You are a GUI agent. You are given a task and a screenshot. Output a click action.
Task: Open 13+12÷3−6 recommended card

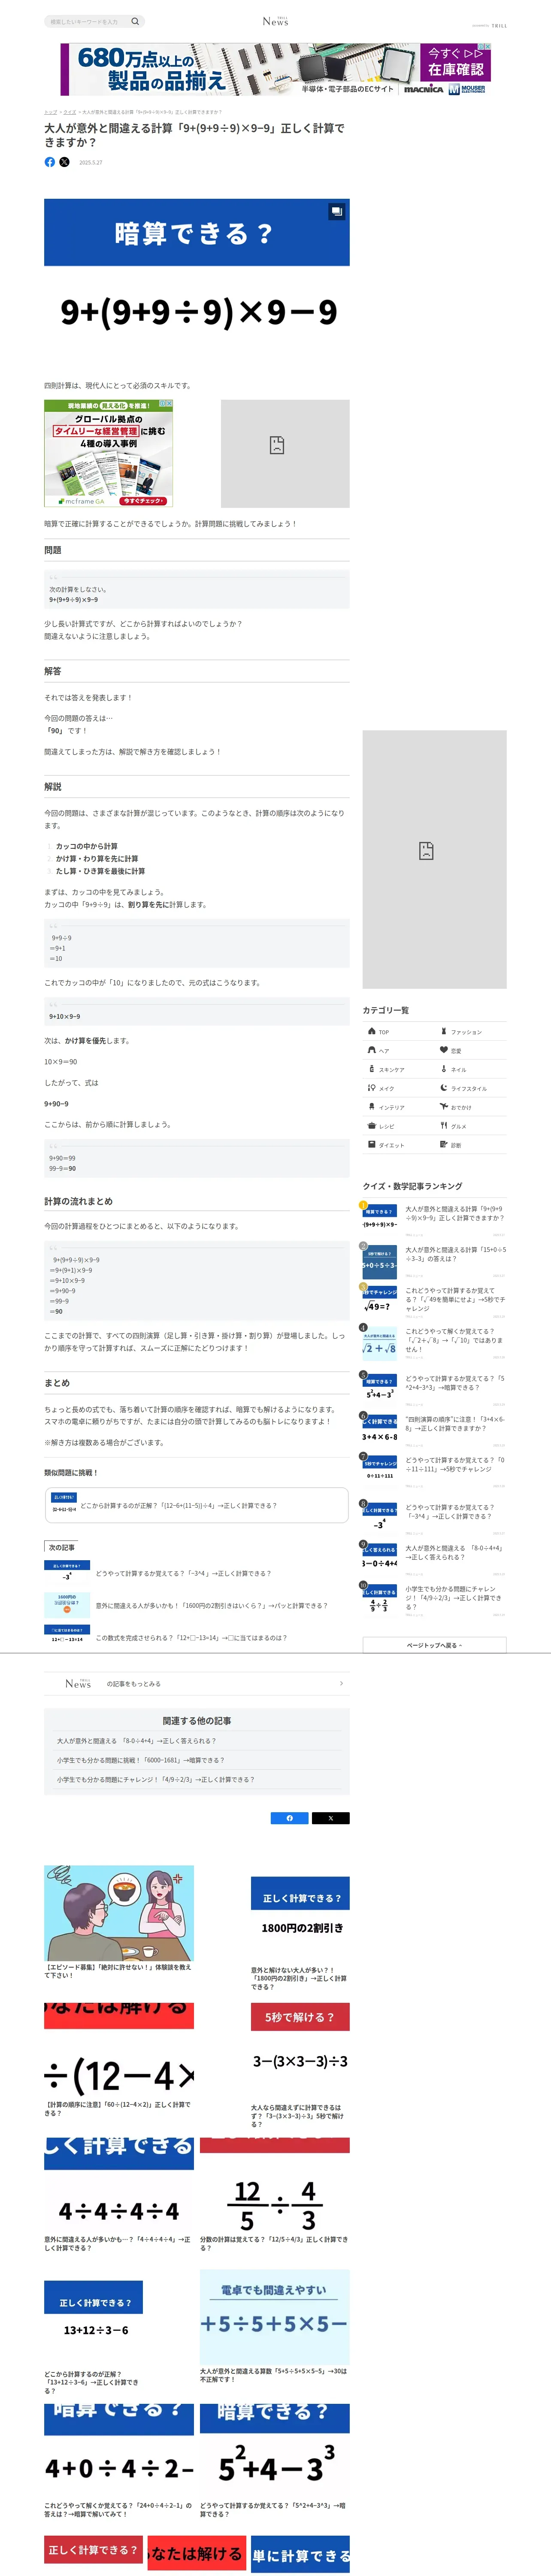[x=94, y=2338]
